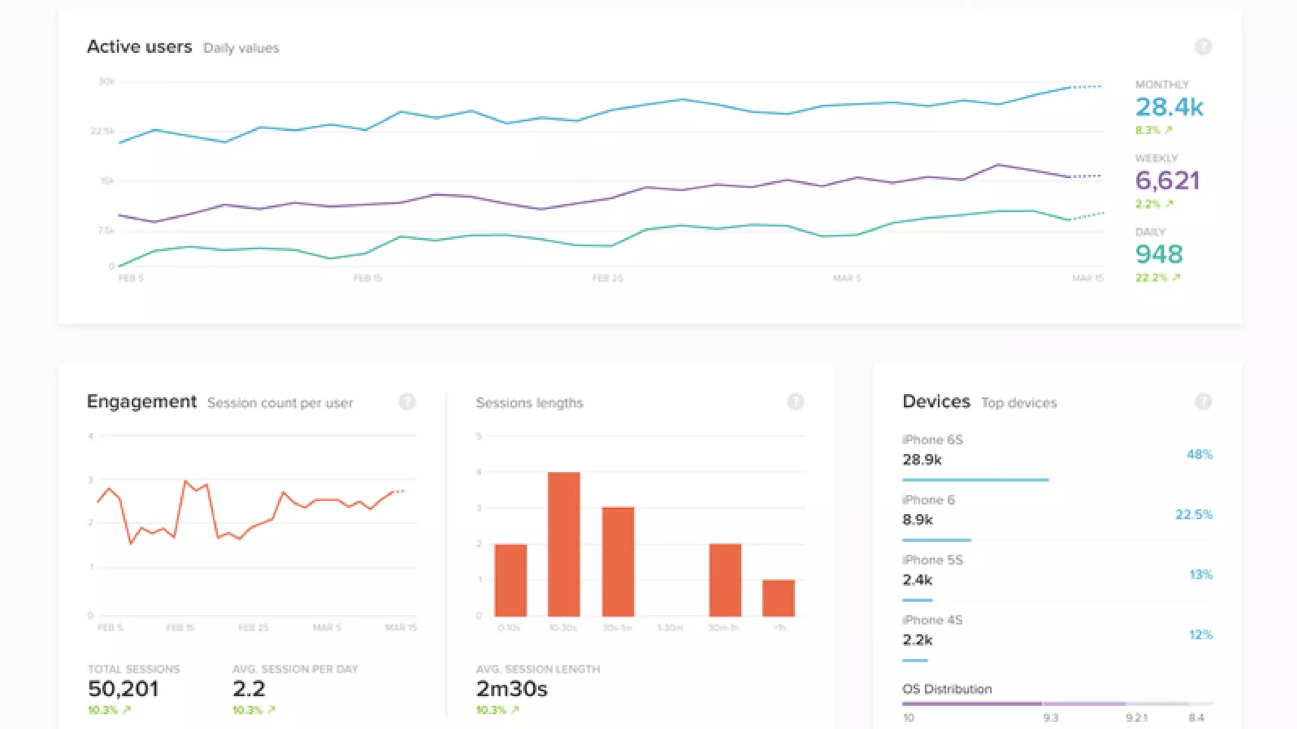Image resolution: width=1297 pixels, height=729 pixels.
Task: Click Monthly trend arrow next to 8.3%
Action: click(x=1168, y=130)
